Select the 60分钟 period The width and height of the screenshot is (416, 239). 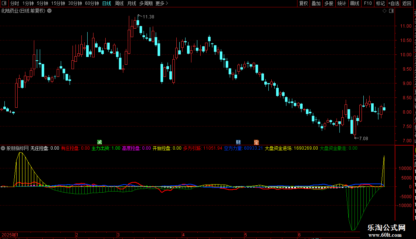tap(92, 3)
